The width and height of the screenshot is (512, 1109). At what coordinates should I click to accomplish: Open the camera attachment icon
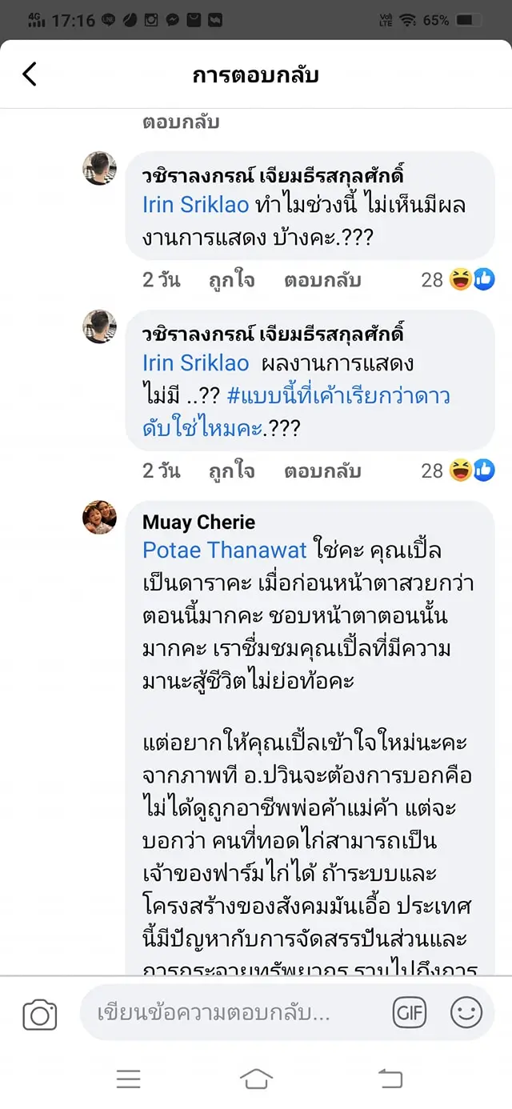tap(39, 1015)
